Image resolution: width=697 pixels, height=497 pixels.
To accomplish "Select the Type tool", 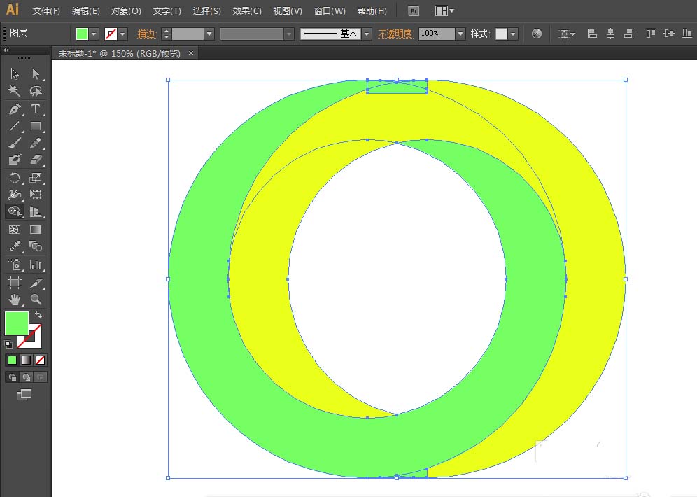I will (36, 109).
